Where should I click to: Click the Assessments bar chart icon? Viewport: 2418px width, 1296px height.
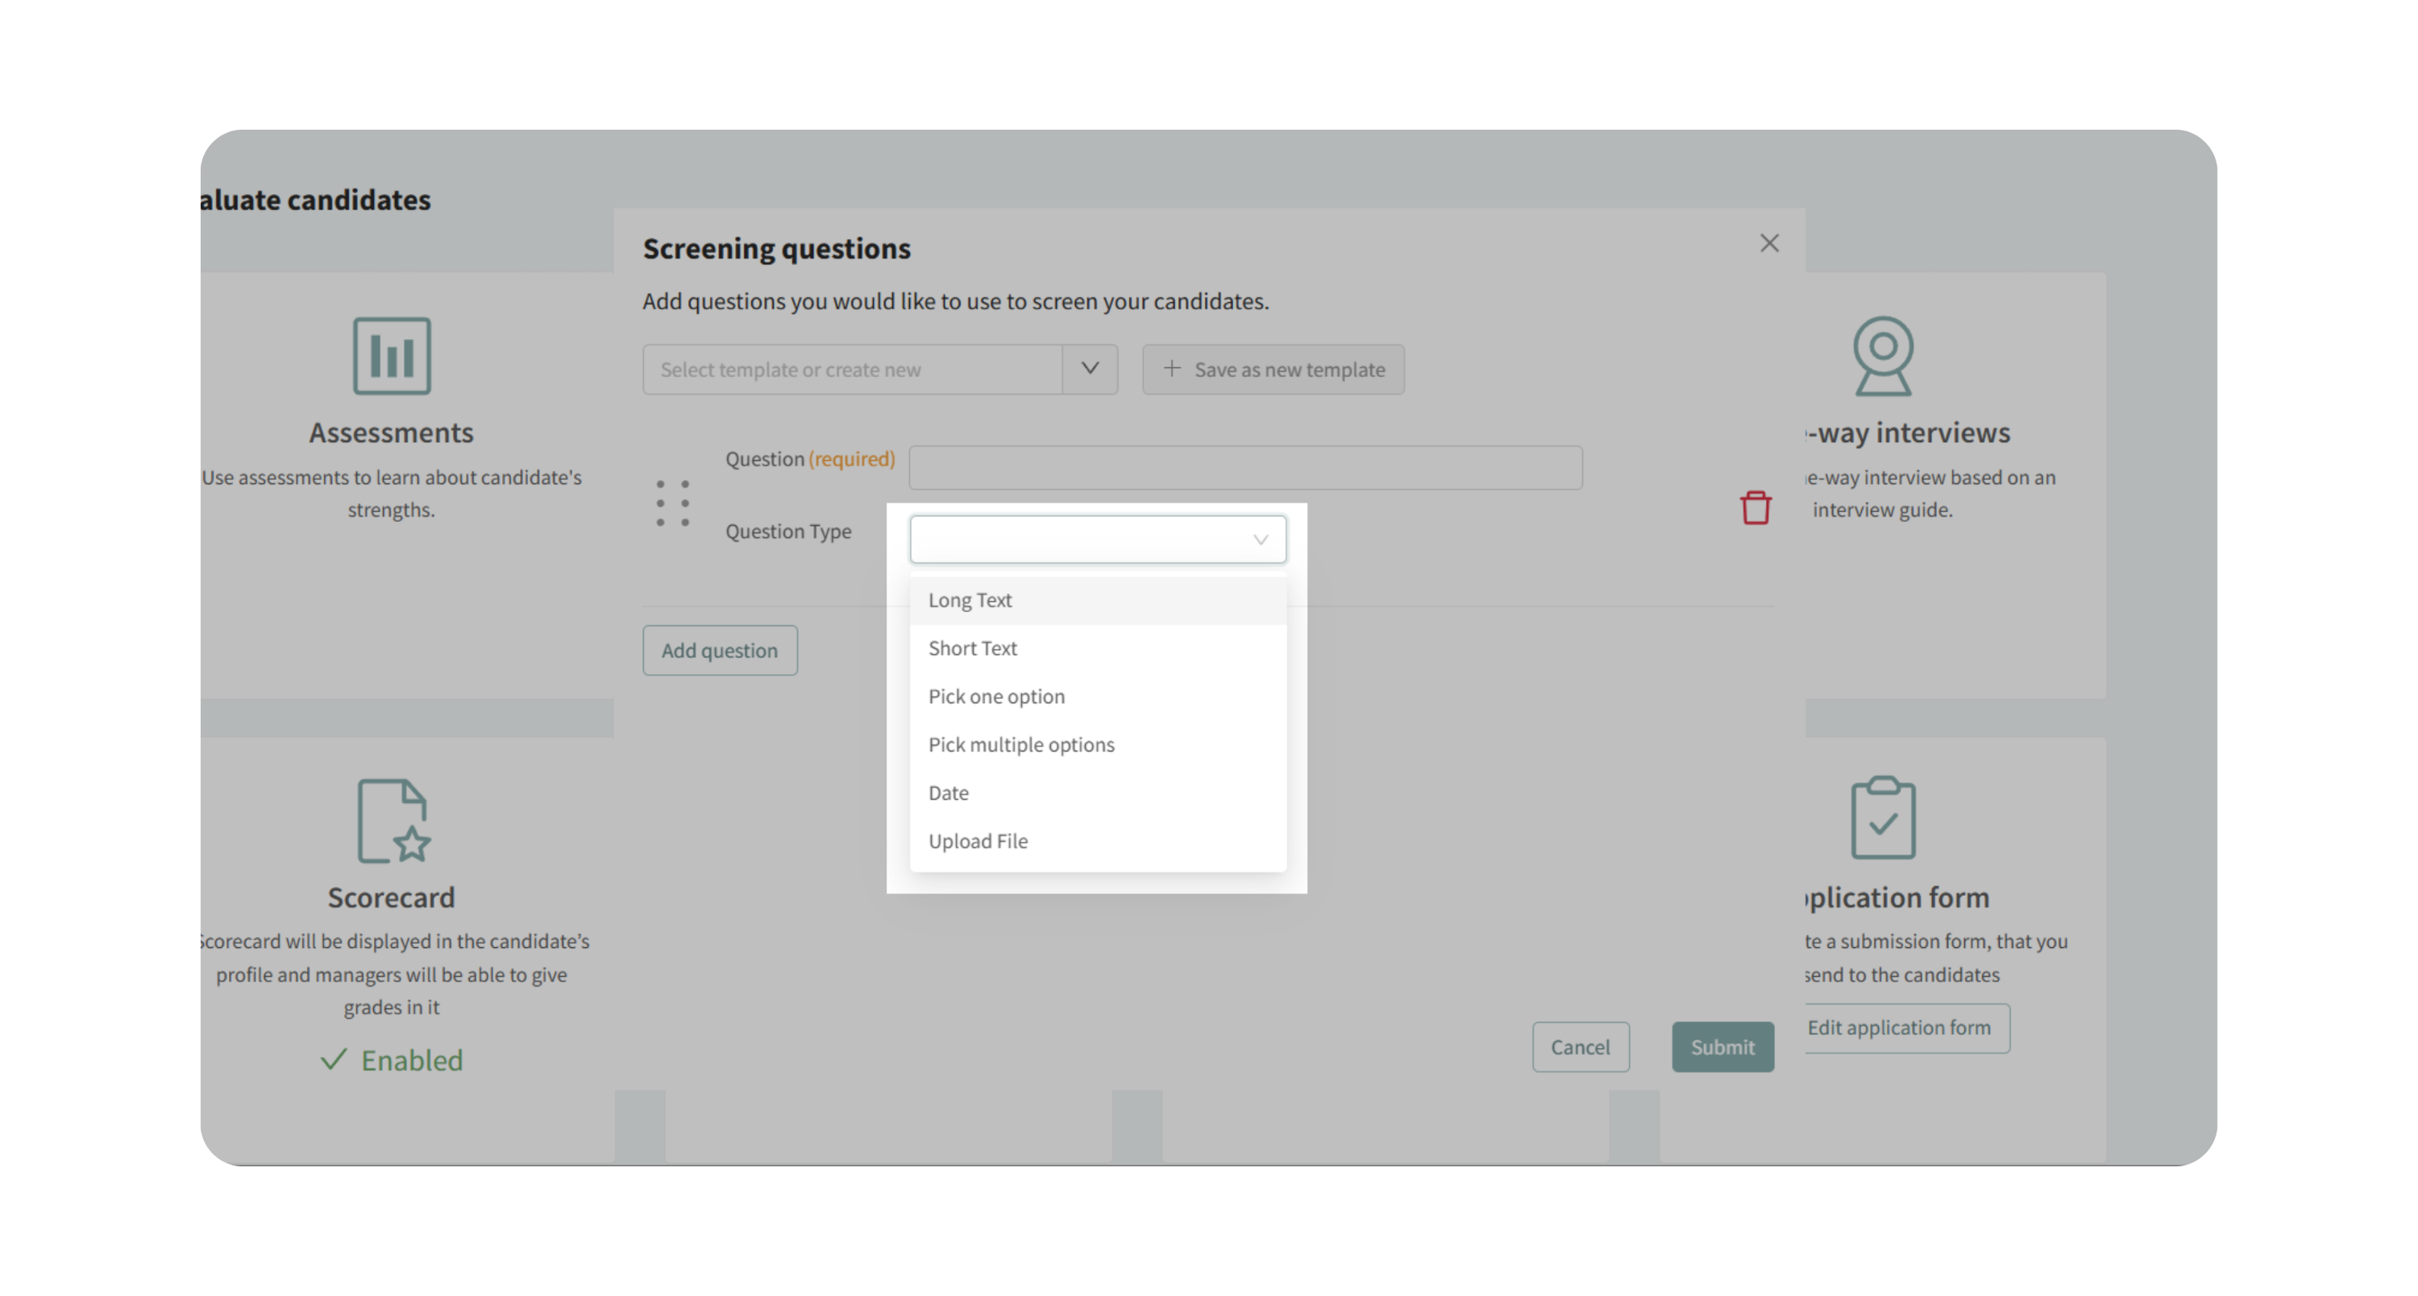pyautogui.click(x=392, y=355)
